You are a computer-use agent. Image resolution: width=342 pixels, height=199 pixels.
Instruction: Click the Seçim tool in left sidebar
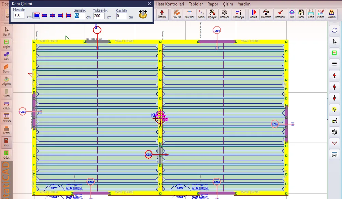6,44
